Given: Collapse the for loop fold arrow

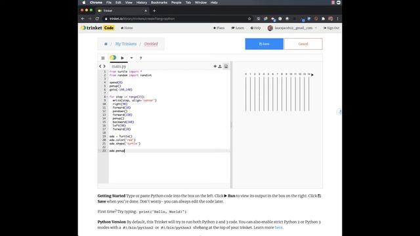Looking at the screenshot, I should pos(108,97).
